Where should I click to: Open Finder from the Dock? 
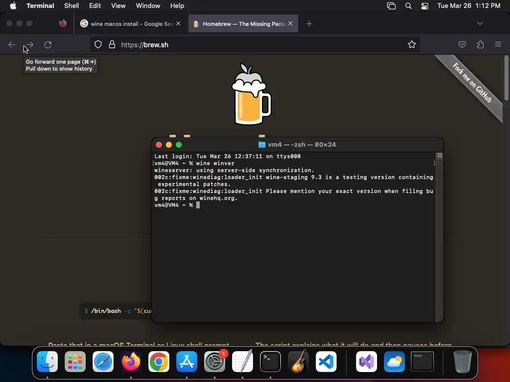(x=47, y=362)
